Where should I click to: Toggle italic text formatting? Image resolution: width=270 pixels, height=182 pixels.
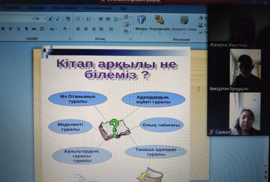tap(10, 28)
